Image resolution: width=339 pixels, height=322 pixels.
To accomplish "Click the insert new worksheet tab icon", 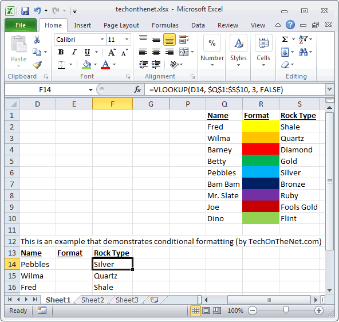I will coord(154,300).
